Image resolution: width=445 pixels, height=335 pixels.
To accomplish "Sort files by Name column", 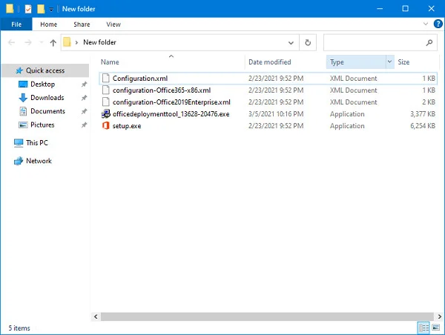I will point(171,62).
